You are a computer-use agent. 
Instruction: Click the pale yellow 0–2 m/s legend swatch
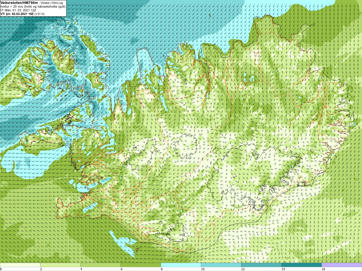pyautogui.click(x=20, y=265)
